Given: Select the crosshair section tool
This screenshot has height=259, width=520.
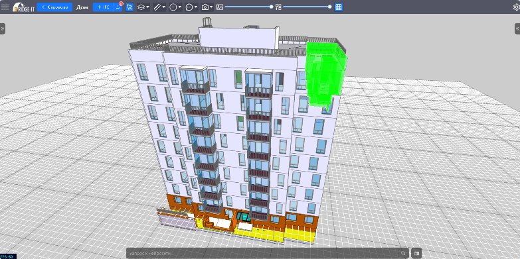Looking at the screenshot, I should point(173,7).
